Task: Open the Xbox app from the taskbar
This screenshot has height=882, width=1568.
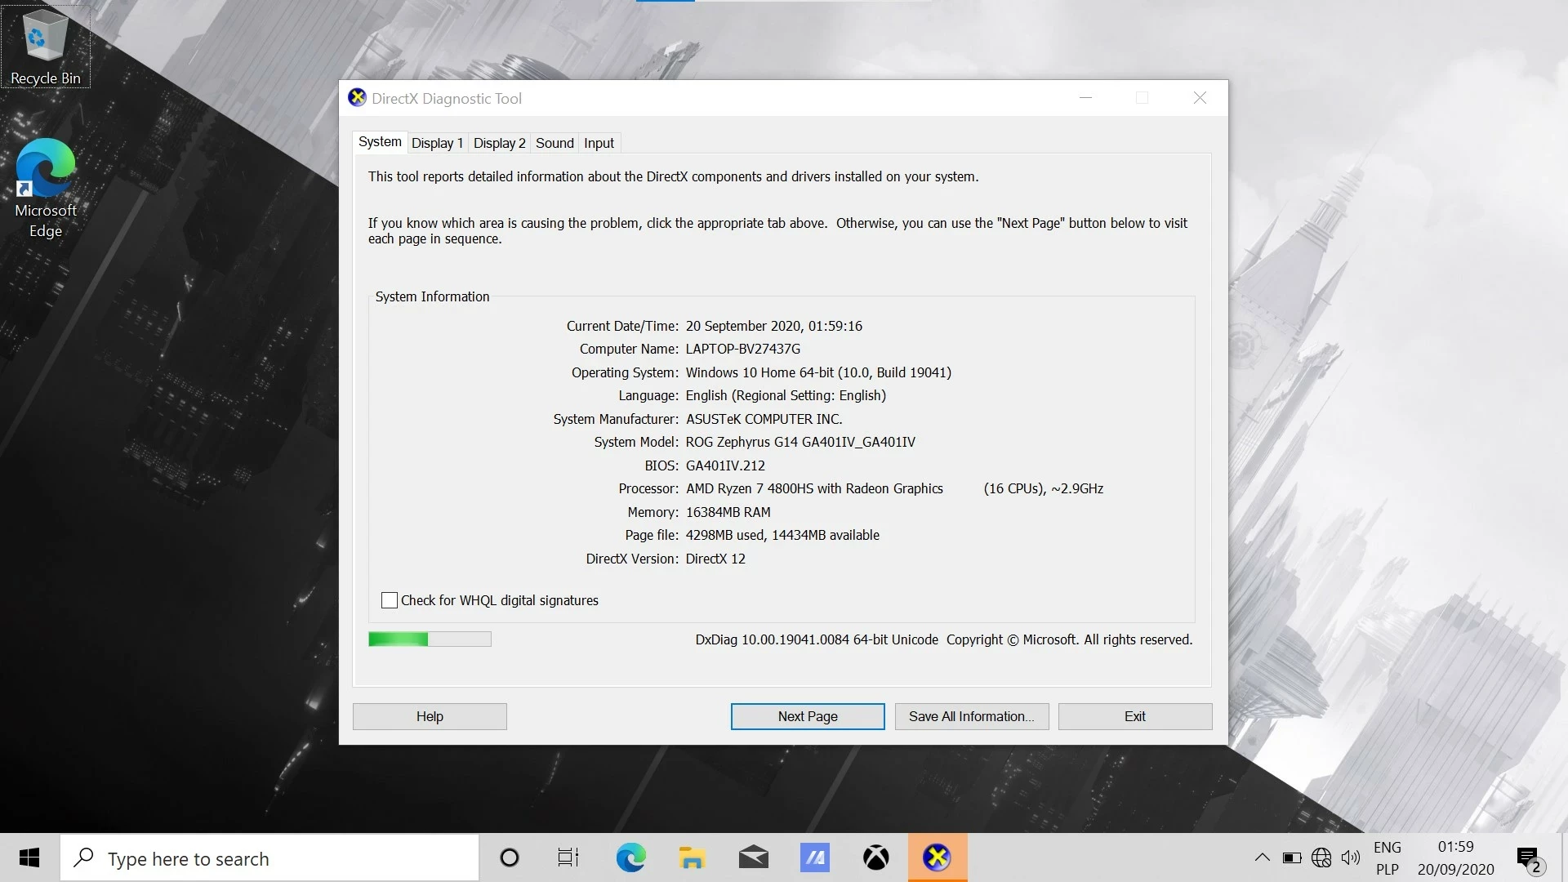Action: tap(875, 857)
